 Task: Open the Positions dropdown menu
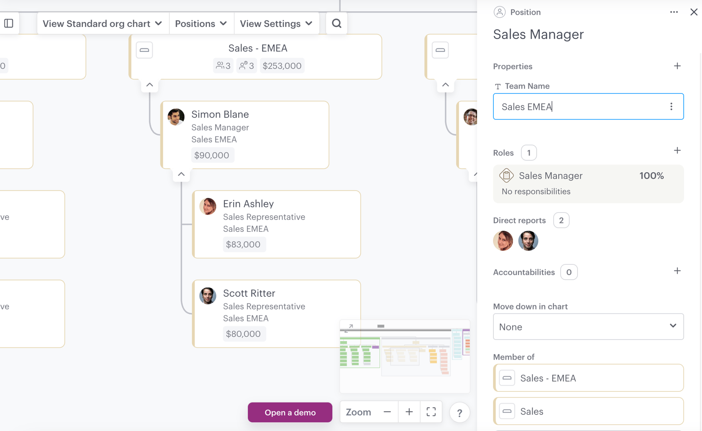(201, 24)
